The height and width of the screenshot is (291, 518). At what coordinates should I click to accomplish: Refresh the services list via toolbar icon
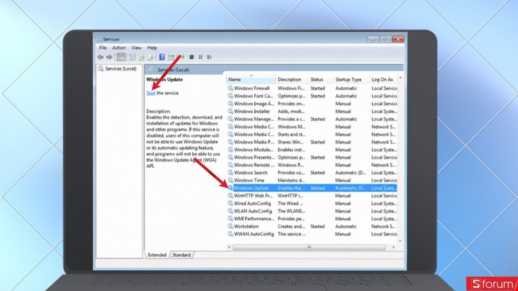142,57
